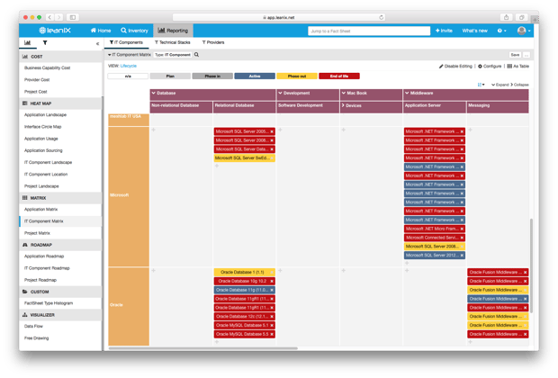
Task: Click the Lifecycle view link
Action: 129,66
